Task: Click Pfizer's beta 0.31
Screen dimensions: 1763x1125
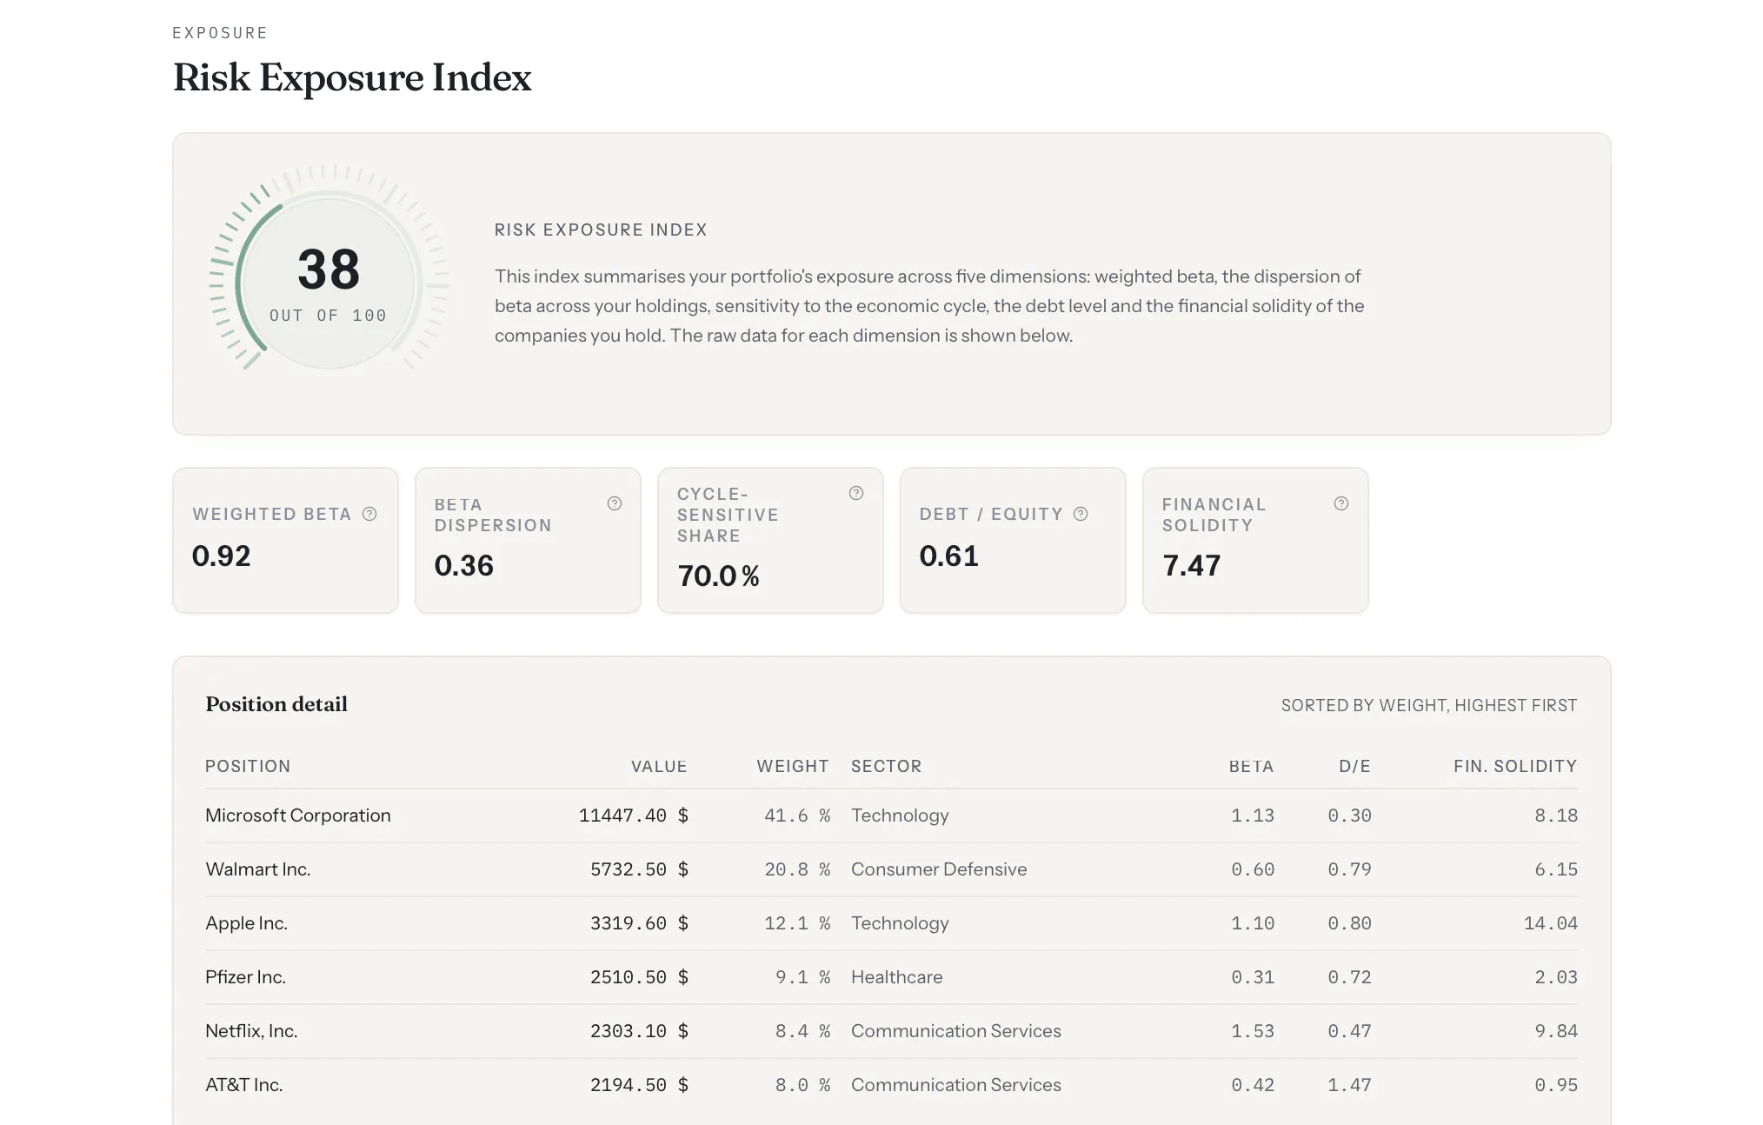Action: click(1253, 977)
